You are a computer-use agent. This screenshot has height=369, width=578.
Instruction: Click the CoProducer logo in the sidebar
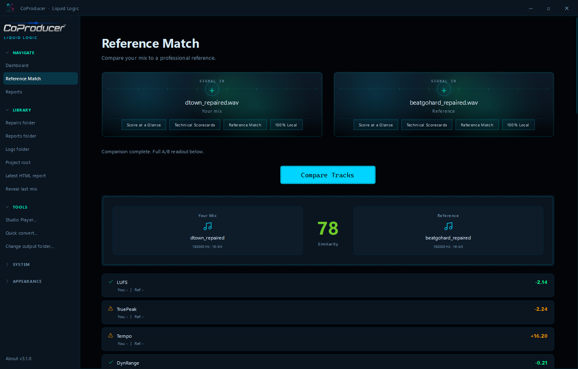[35, 29]
